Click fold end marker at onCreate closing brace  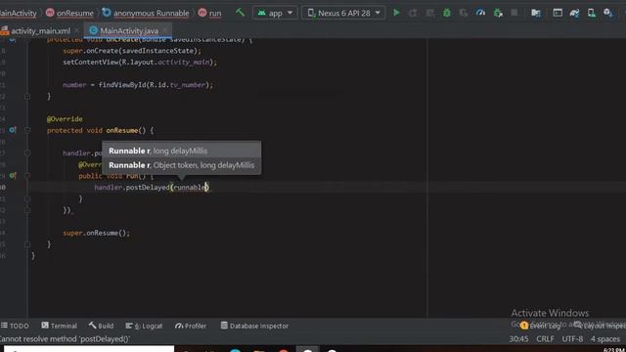click(x=27, y=96)
